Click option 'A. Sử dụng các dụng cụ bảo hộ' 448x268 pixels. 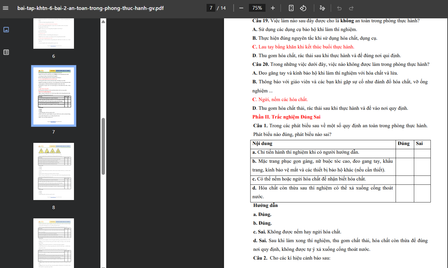point(305,29)
